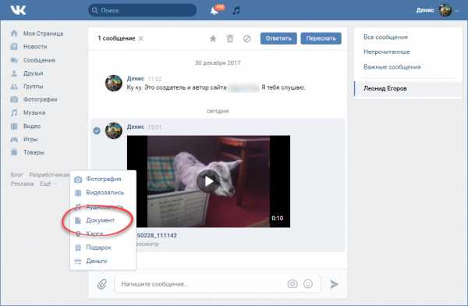Mark as spam with crossed circle icon
This screenshot has height=306, width=468.
246,38
